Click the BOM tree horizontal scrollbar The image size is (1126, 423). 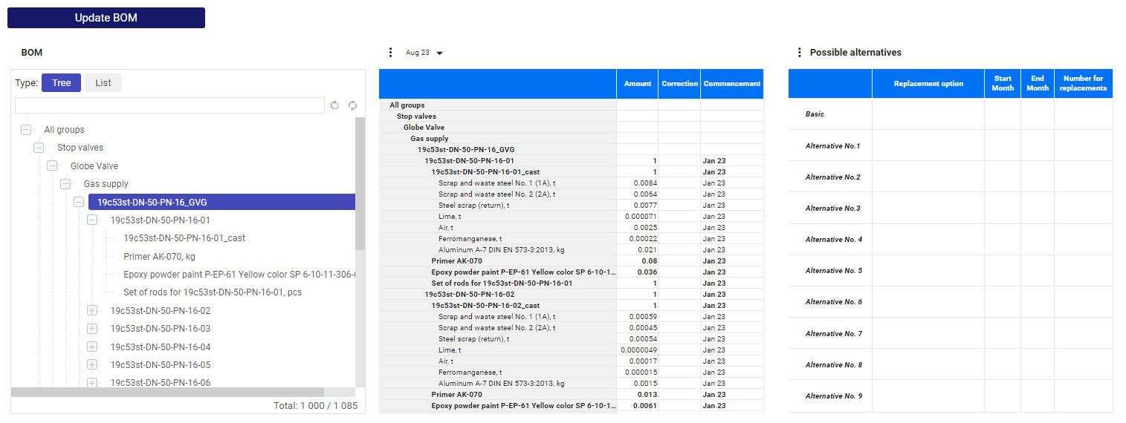(167, 393)
